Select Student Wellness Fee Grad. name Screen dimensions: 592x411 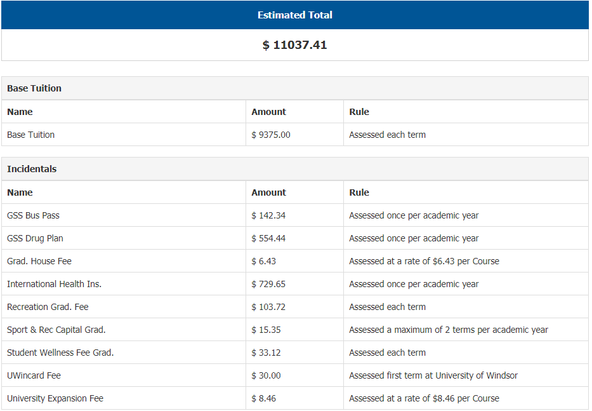60,353
